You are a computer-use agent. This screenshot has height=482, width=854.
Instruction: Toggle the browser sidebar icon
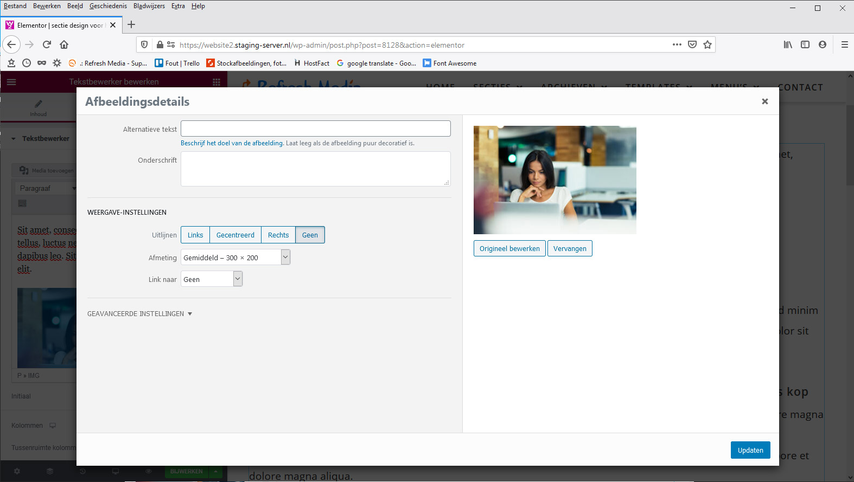click(805, 44)
